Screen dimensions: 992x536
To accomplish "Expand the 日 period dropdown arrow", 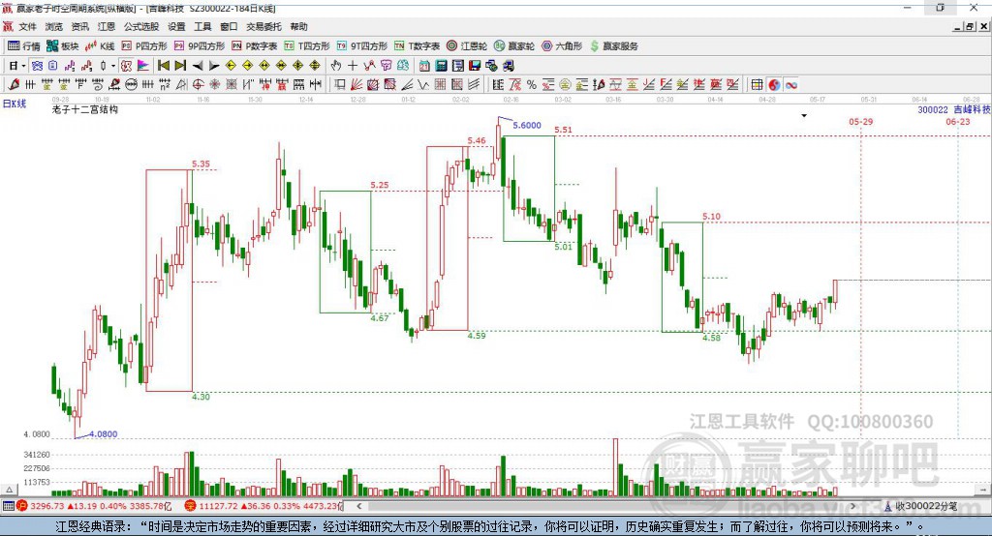I will point(23,65).
